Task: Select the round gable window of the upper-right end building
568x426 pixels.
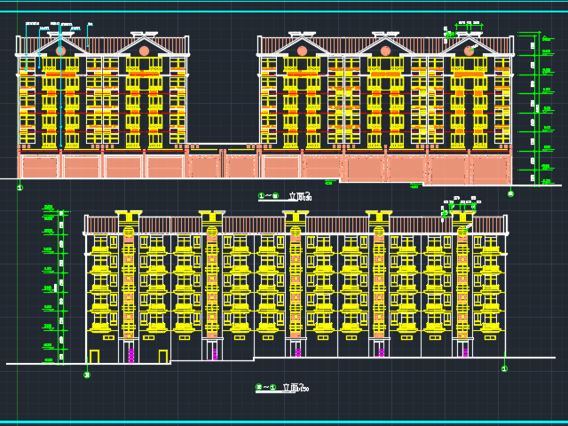Action: [469, 51]
